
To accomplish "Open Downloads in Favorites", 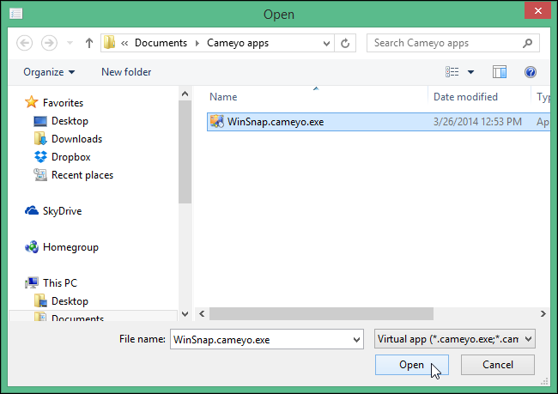I will [76, 139].
